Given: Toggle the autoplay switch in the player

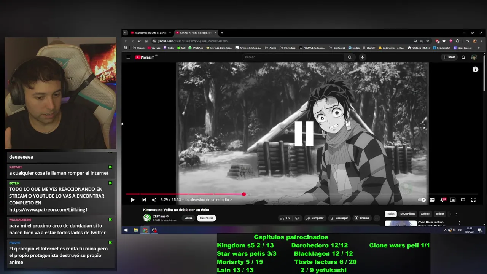Looking at the screenshot, I should [422, 200].
